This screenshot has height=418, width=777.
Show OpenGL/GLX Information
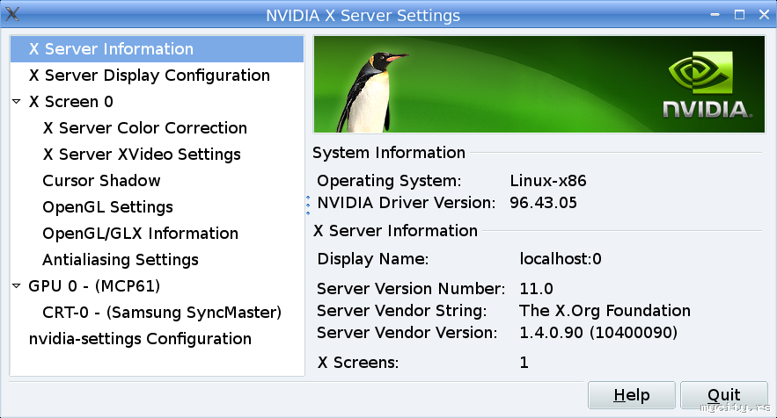coord(140,234)
